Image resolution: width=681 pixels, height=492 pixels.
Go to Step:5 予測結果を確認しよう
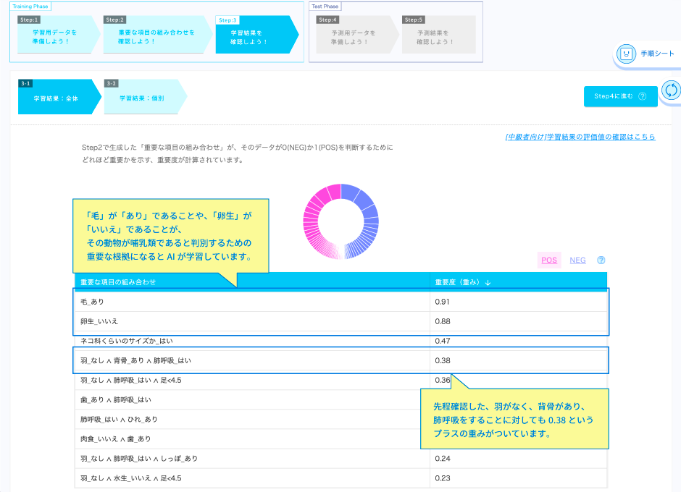click(438, 35)
